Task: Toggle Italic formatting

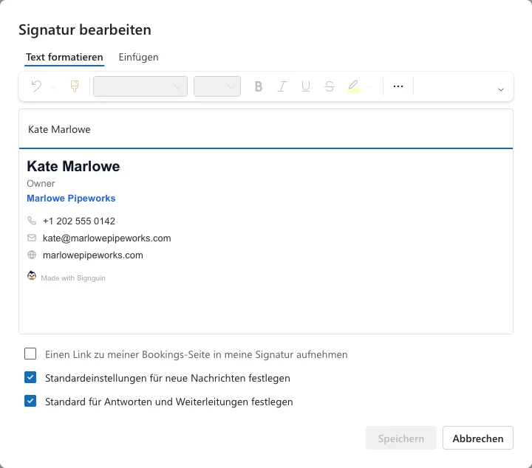Action: click(282, 86)
